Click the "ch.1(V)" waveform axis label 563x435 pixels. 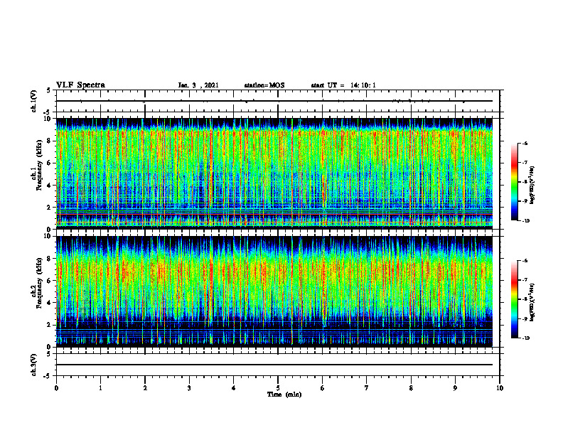34,101
